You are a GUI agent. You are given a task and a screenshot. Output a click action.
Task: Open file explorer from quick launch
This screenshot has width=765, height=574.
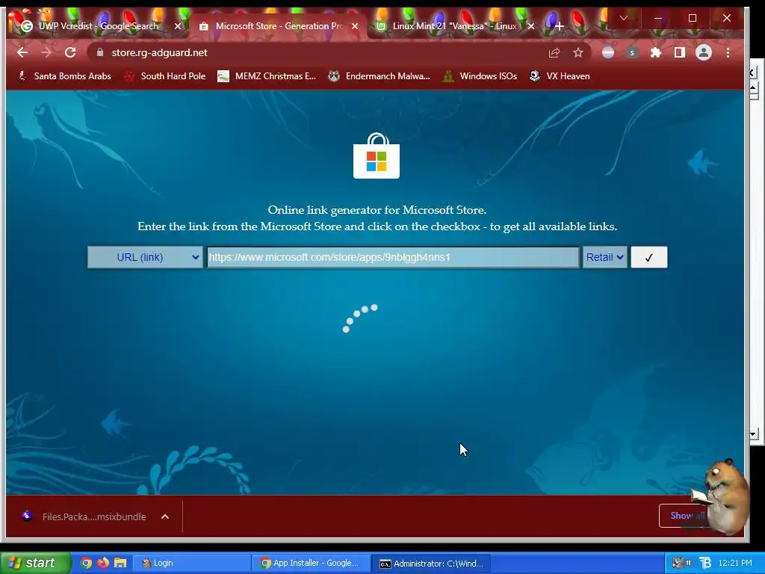tap(120, 563)
